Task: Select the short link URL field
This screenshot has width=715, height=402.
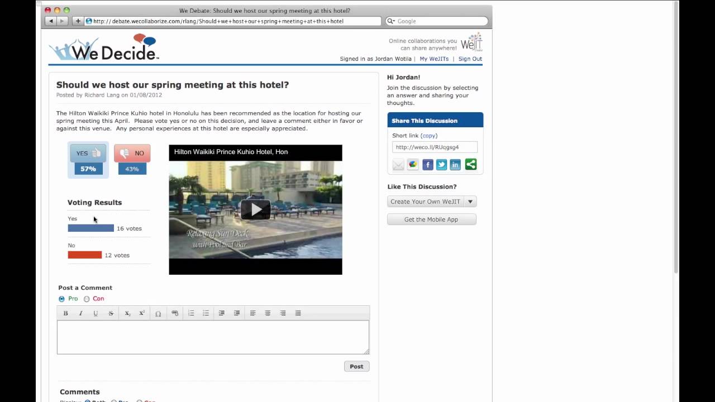Action: click(x=435, y=147)
